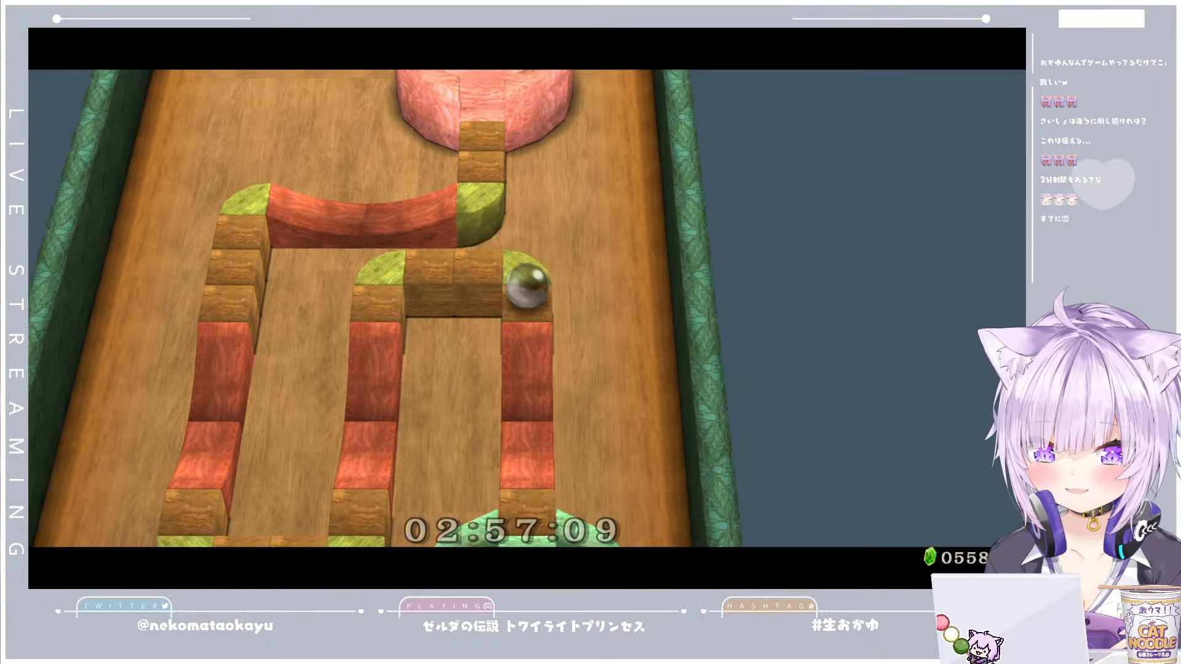Click the hash symbol icon in the HASHTAG tab
Screen dimensions: 1181x664
point(811,606)
